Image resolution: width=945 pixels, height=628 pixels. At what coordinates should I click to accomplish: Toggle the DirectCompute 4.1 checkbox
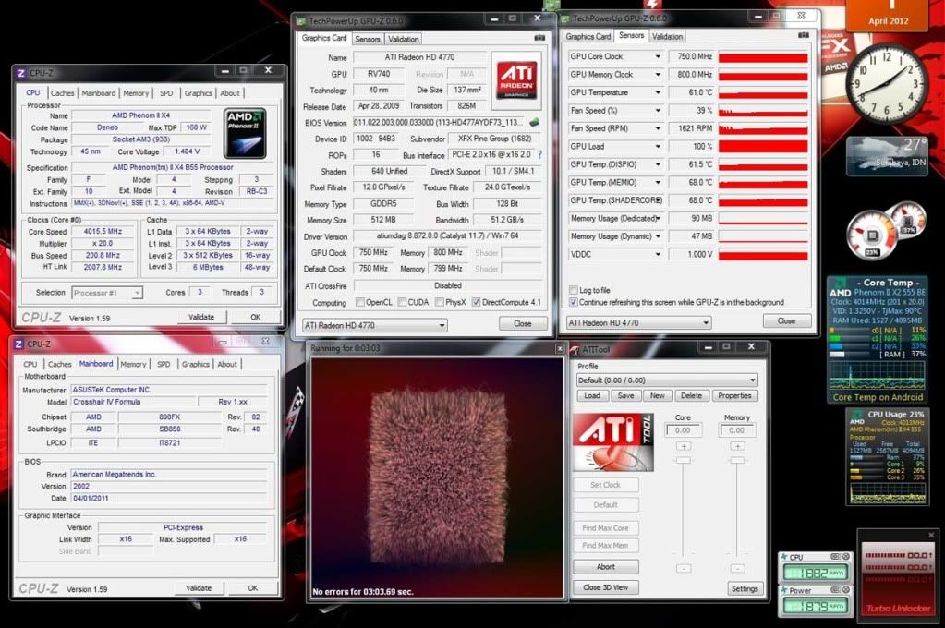pyautogui.click(x=476, y=302)
